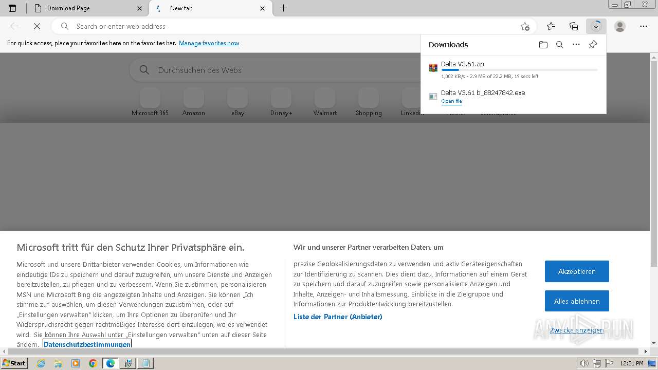Screen dimensions: 658x370
Task: Open the Windows Start button
Action: (x=14, y=363)
